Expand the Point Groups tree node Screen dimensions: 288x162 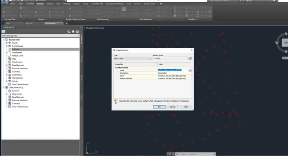[x=7, y=46]
